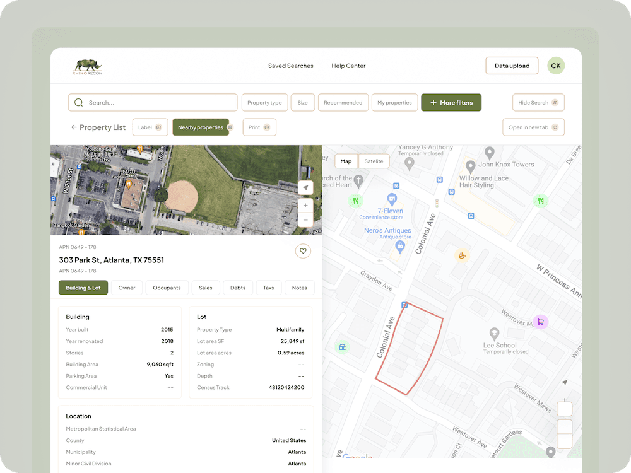Viewport: 631px width, 473px height.
Task: Open the Help Center
Action: (x=348, y=66)
